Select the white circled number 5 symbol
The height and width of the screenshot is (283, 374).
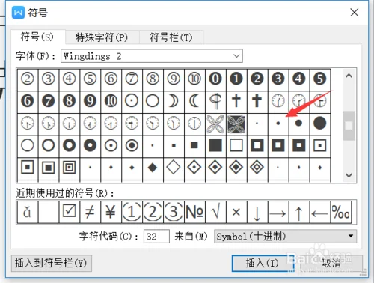pos(91,79)
